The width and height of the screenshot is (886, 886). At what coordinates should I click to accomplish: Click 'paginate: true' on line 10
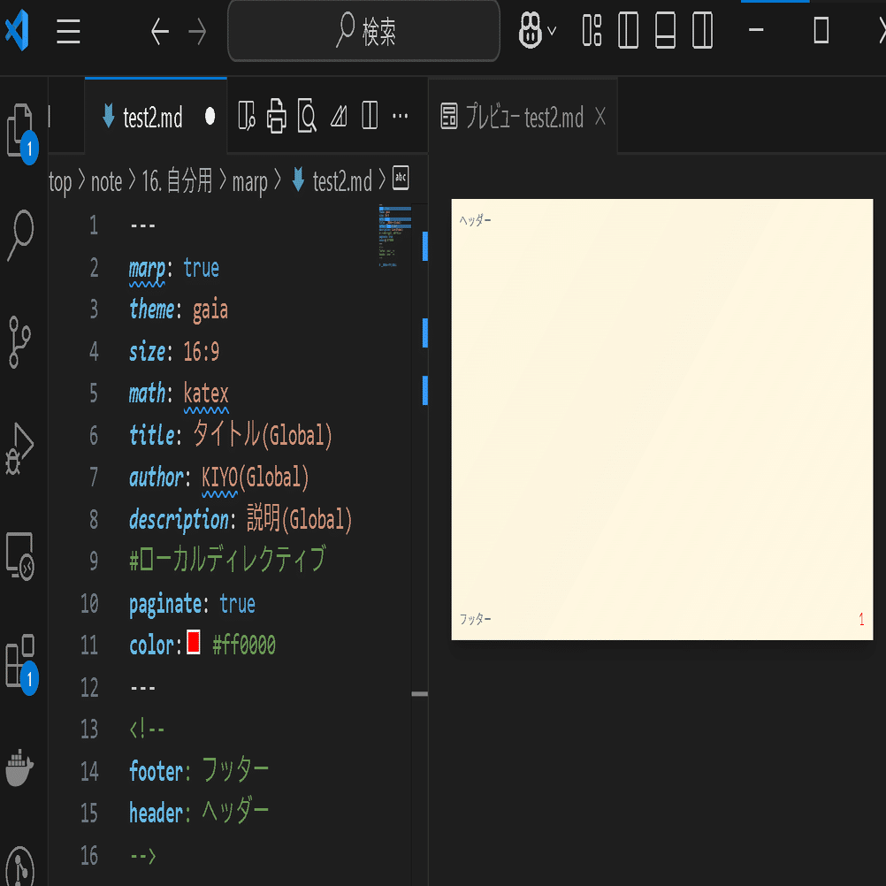192,604
